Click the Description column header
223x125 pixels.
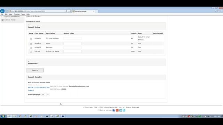tap(51, 33)
